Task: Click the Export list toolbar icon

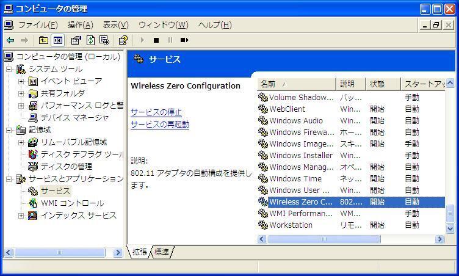Action: (x=104, y=40)
